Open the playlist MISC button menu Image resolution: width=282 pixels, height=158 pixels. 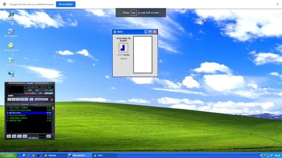click(x=25, y=136)
